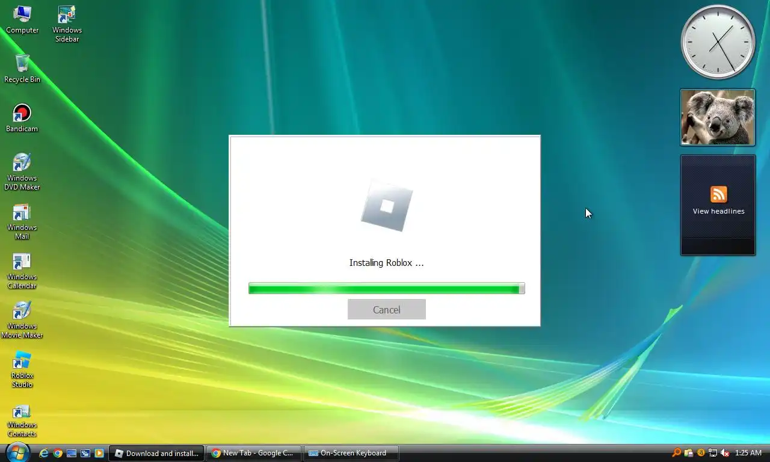Click the koala slideshow gadget thumbnail
770x462 pixels.
tap(718, 117)
